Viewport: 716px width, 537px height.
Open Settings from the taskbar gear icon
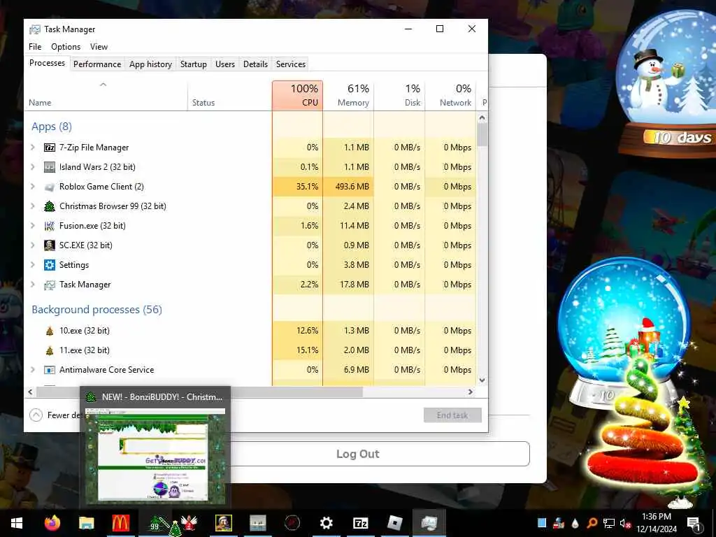pyautogui.click(x=326, y=523)
